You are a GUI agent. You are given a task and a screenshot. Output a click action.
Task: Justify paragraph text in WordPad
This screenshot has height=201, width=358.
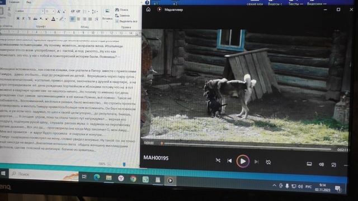tap(90, 19)
